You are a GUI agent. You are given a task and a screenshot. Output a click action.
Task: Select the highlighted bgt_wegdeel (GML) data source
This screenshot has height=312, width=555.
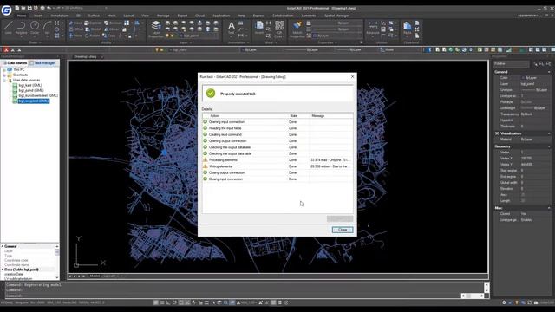coord(34,101)
